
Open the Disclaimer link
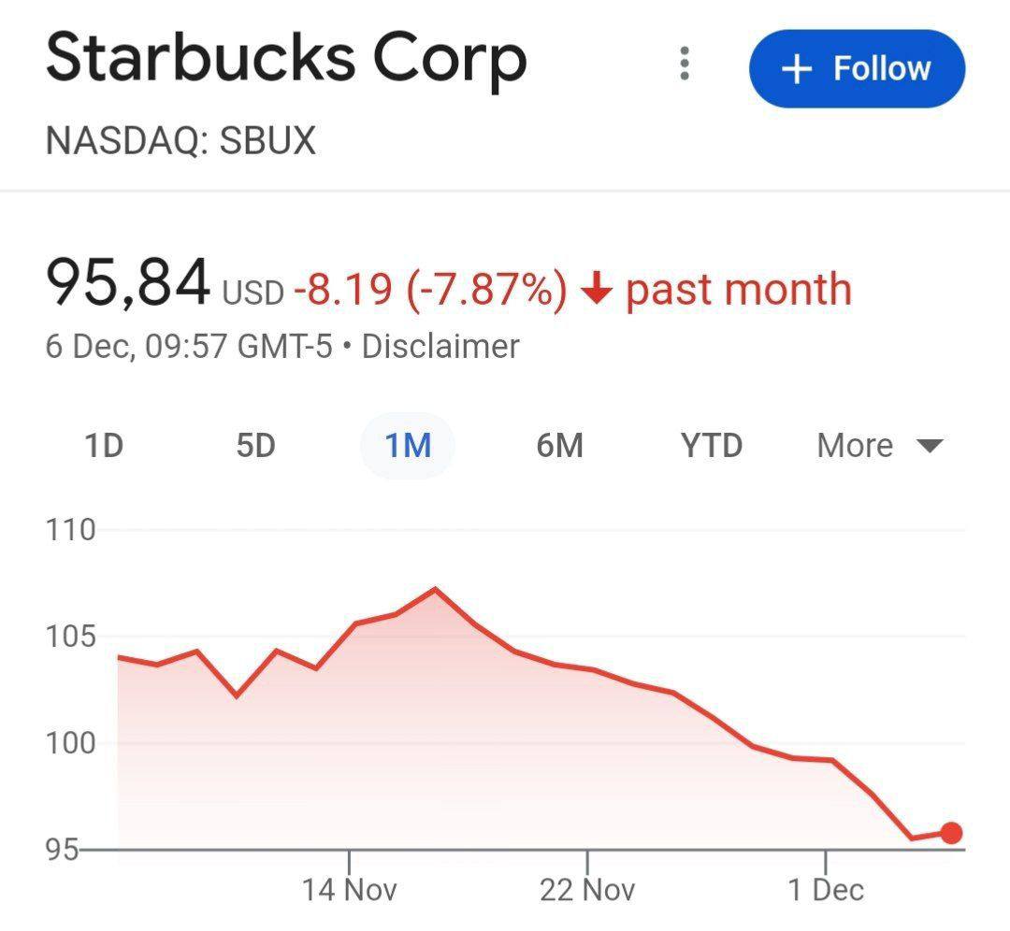[440, 347]
